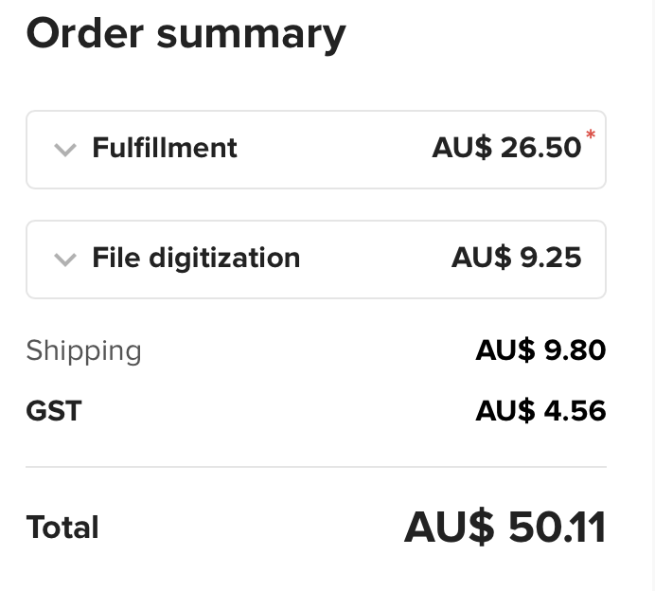Screen dimensions: 655x591
Task: Click the "Order summary" heading
Action: (x=186, y=34)
